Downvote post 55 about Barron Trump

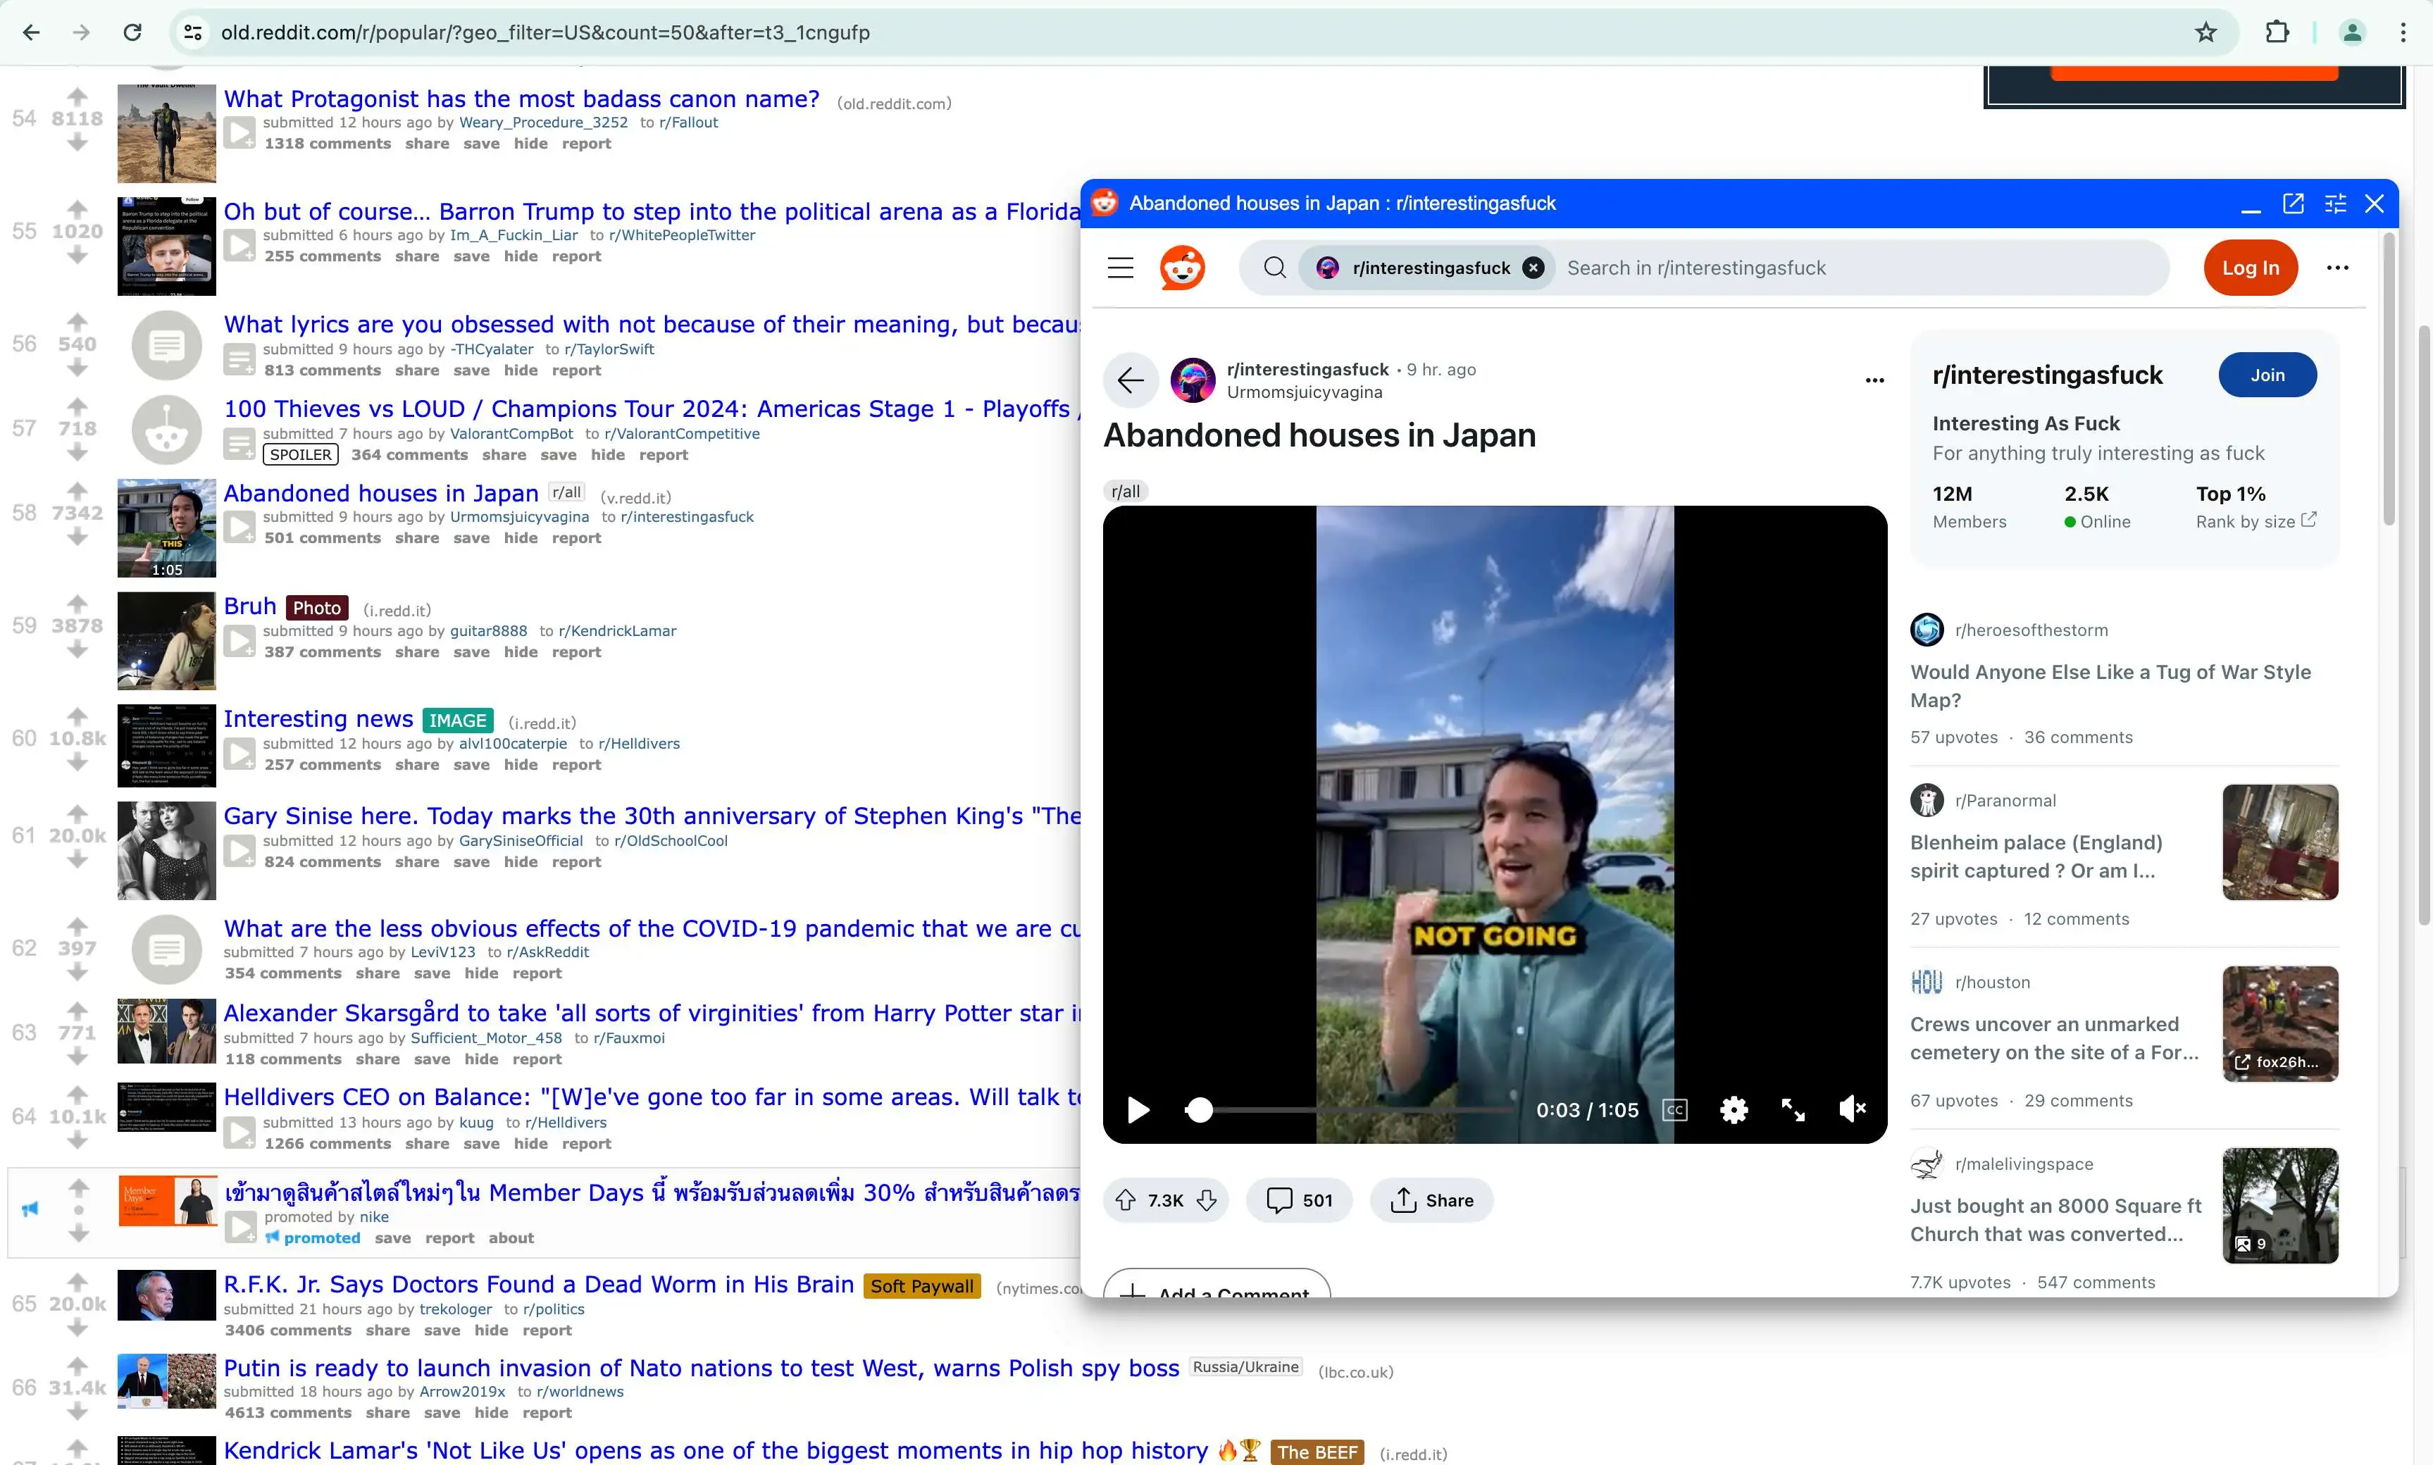coord(77,256)
